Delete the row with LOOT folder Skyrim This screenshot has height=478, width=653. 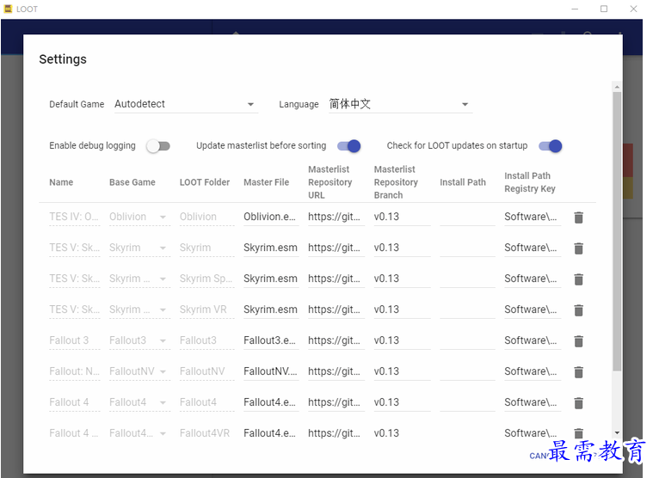[x=578, y=248]
